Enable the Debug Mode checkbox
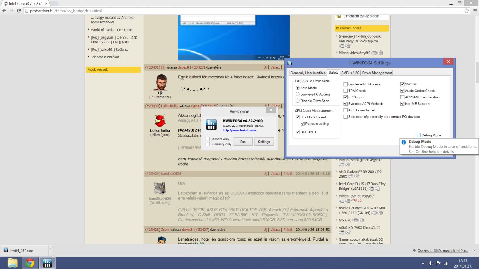This screenshot has width=479, height=269. coord(419,135)
